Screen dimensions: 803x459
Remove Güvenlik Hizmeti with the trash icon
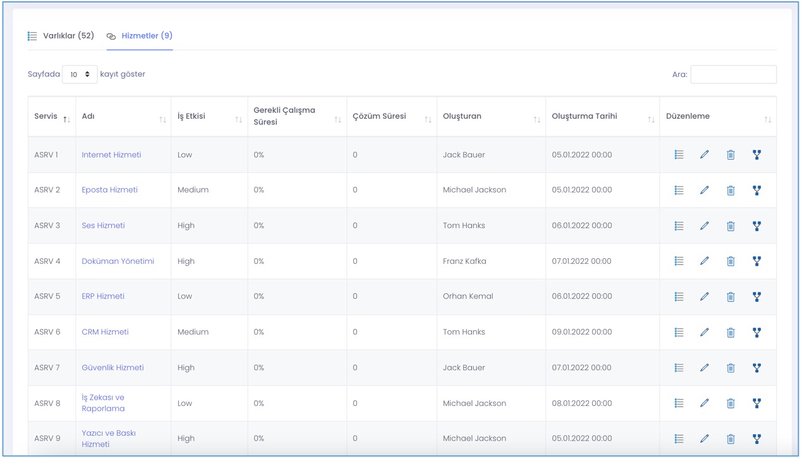[730, 367]
